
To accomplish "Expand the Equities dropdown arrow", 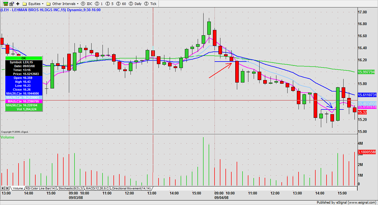I will click(x=43, y=4).
